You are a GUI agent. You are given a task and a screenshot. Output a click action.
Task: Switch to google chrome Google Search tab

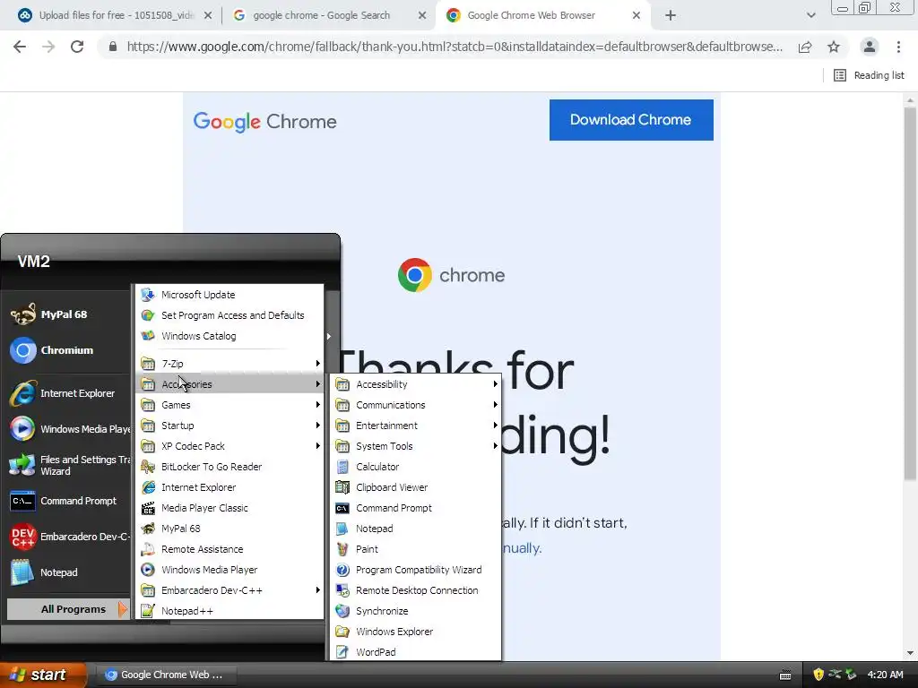[328, 15]
